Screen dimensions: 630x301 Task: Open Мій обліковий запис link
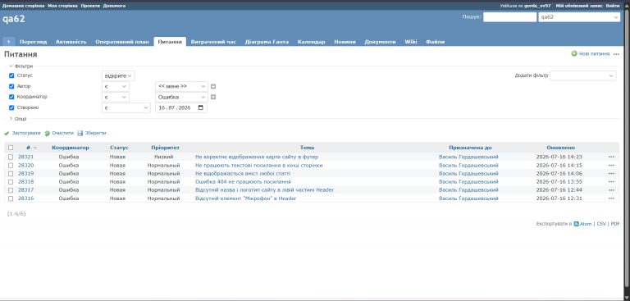click(x=579, y=6)
